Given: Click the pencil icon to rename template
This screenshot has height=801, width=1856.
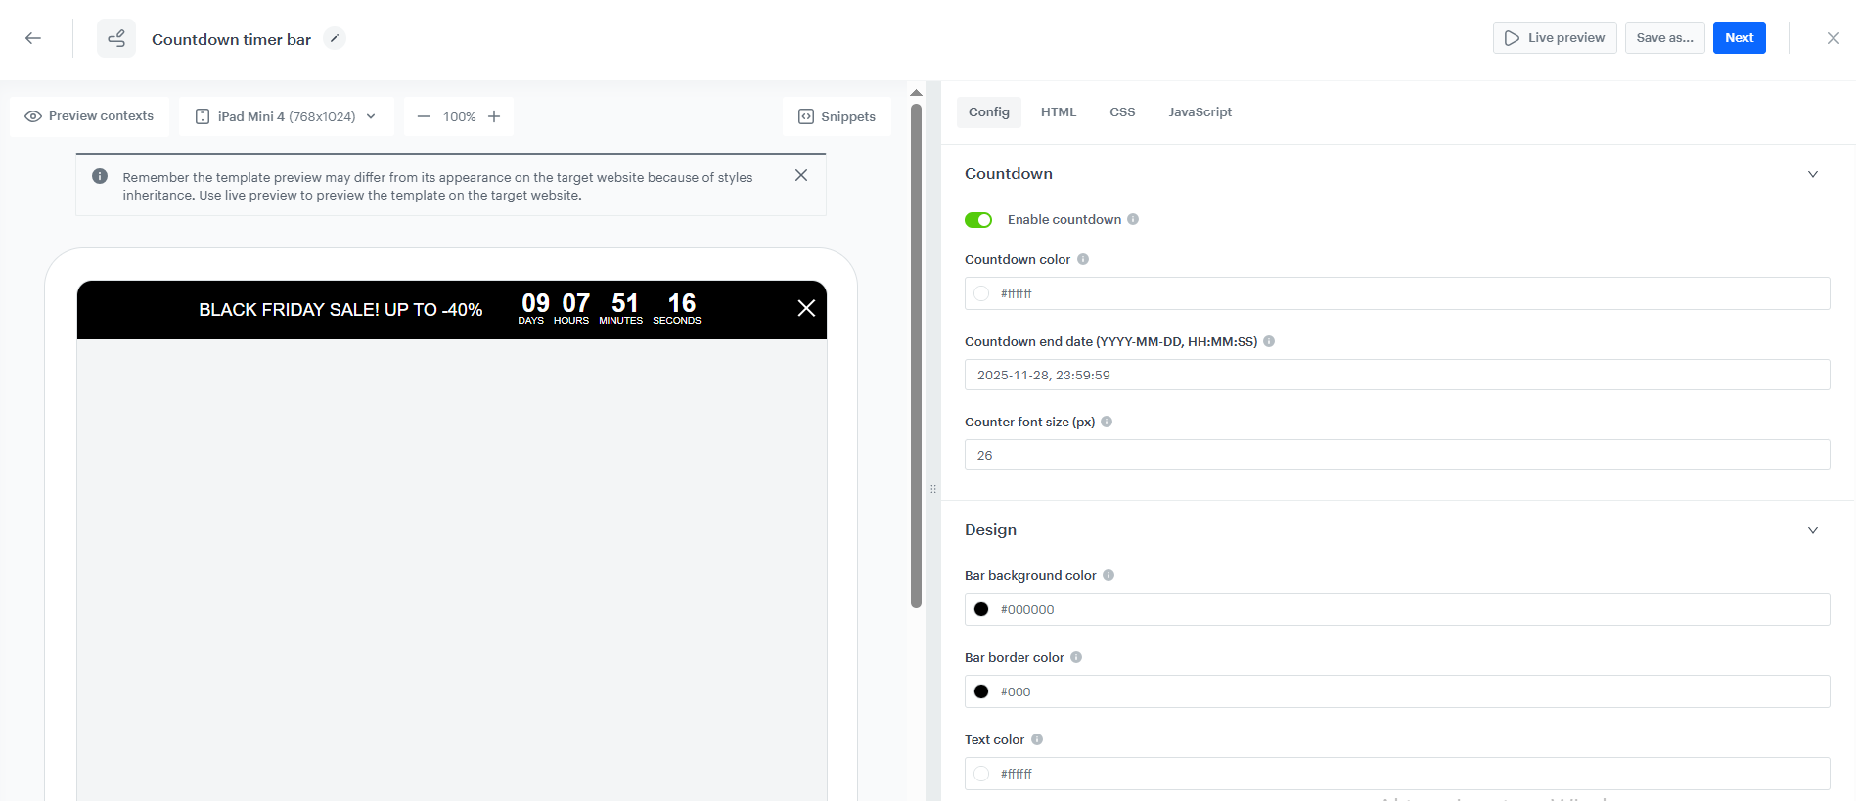Looking at the screenshot, I should [x=335, y=38].
